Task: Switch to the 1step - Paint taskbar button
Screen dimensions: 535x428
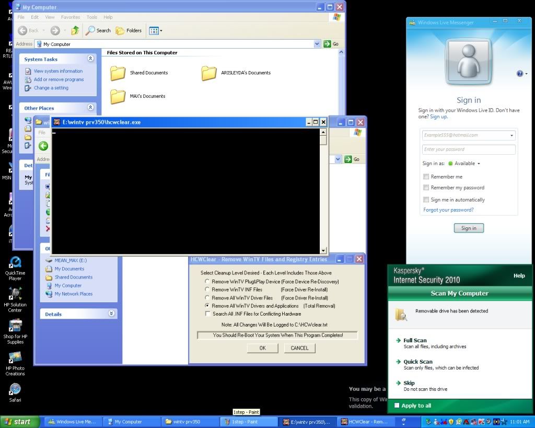Action: 249,422
